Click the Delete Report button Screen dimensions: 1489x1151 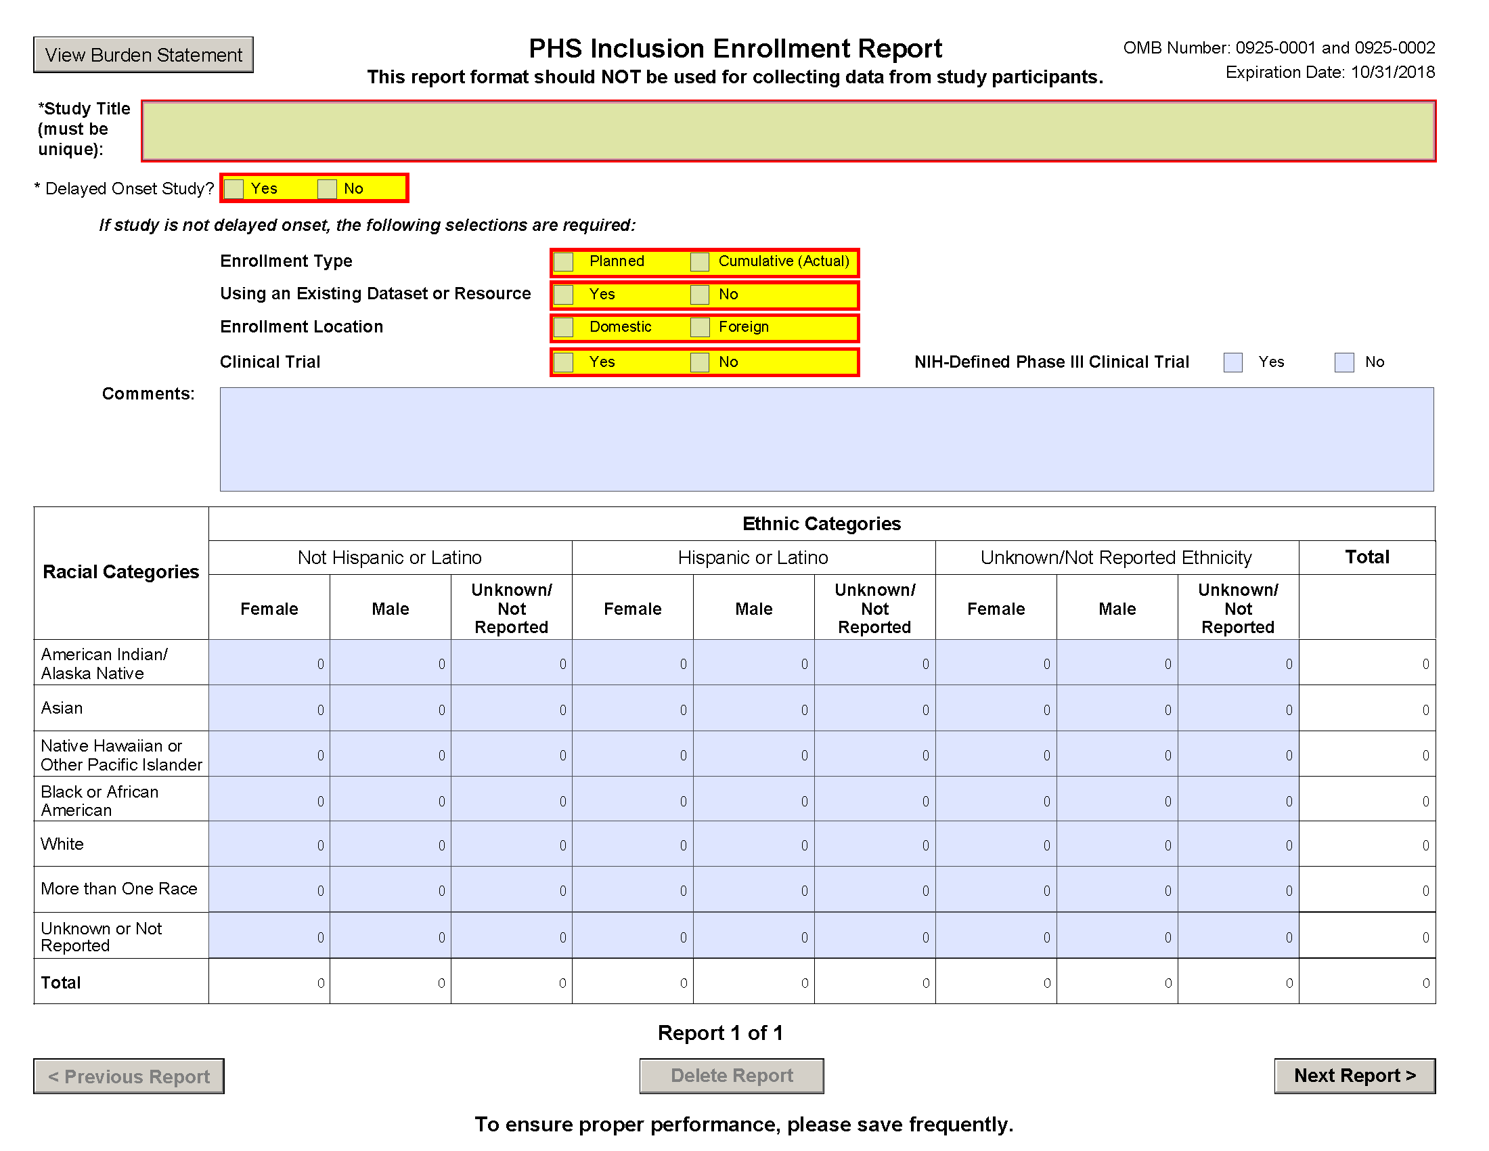732,1075
